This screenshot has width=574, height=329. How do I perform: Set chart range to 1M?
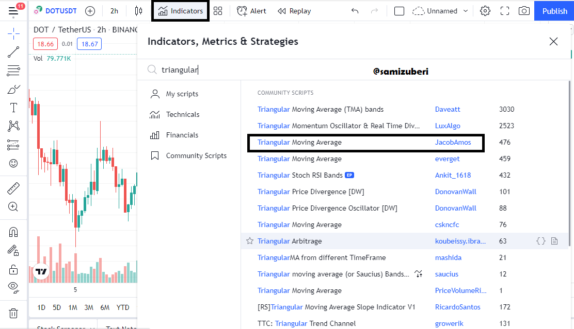coord(73,307)
